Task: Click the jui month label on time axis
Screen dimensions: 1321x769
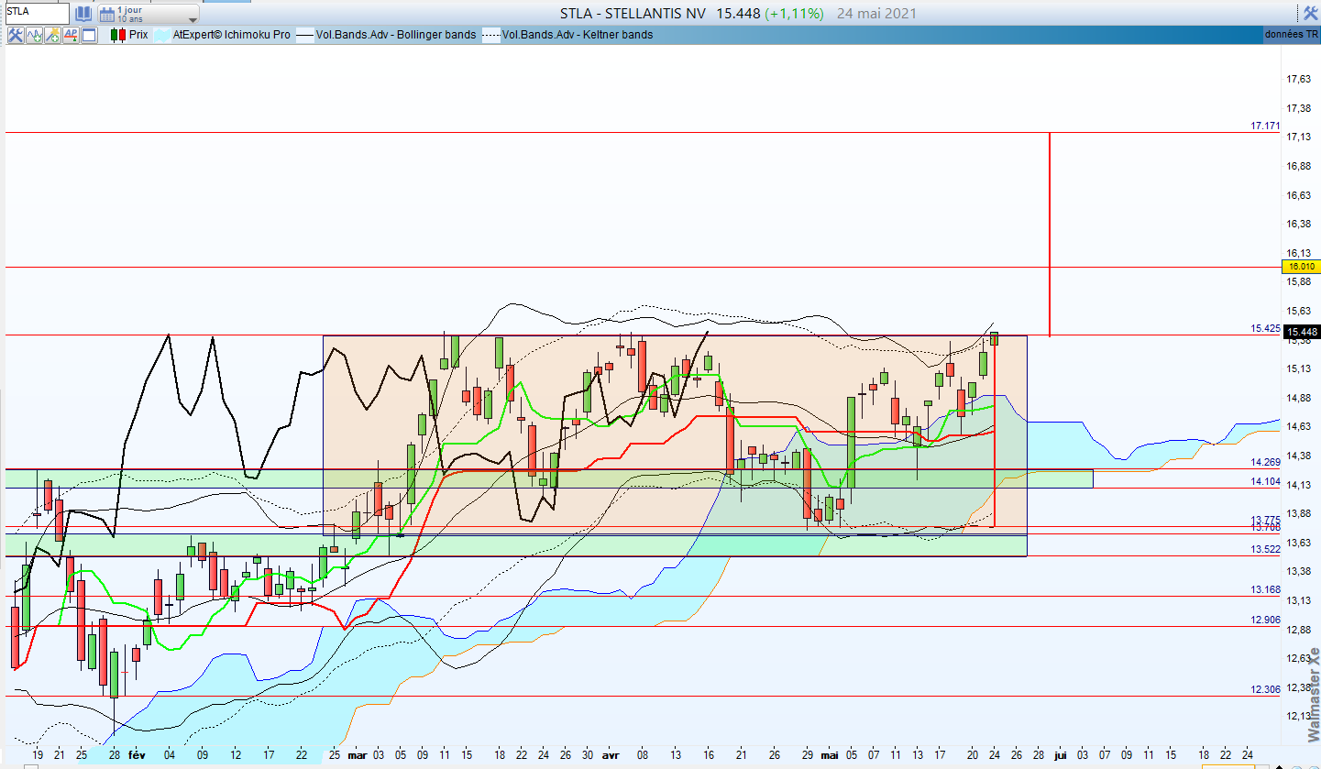Action: click(1061, 755)
